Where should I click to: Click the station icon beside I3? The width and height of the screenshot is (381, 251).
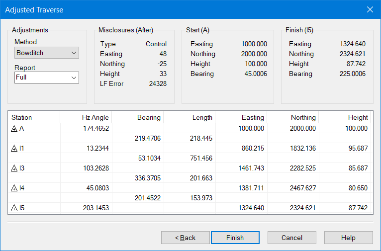coord(14,168)
